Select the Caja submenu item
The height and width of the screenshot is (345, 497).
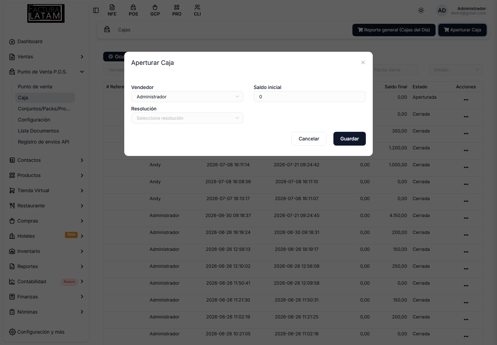45,98
